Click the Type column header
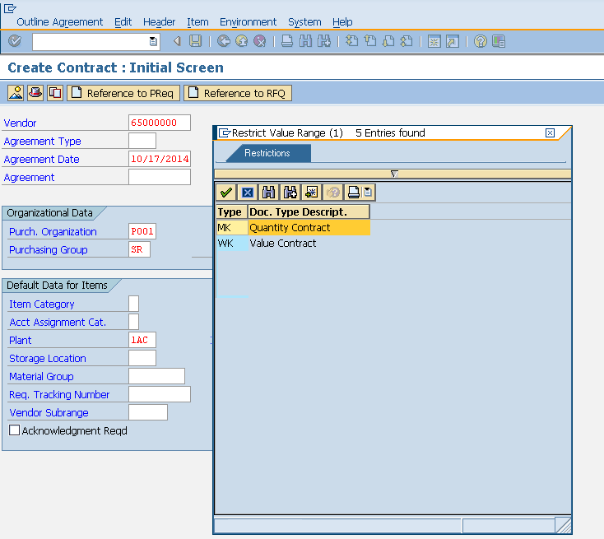 click(232, 212)
